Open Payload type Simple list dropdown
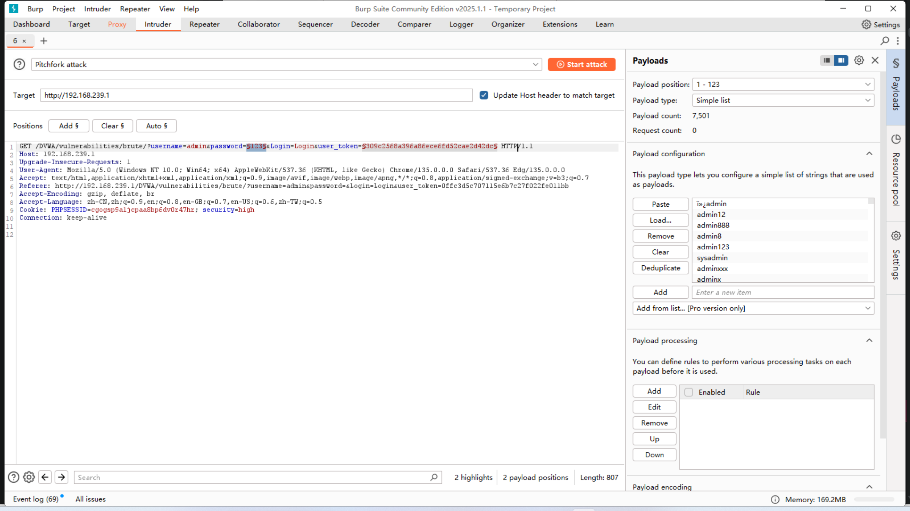This screenshot has width=910, height=511. coord(783,100)
